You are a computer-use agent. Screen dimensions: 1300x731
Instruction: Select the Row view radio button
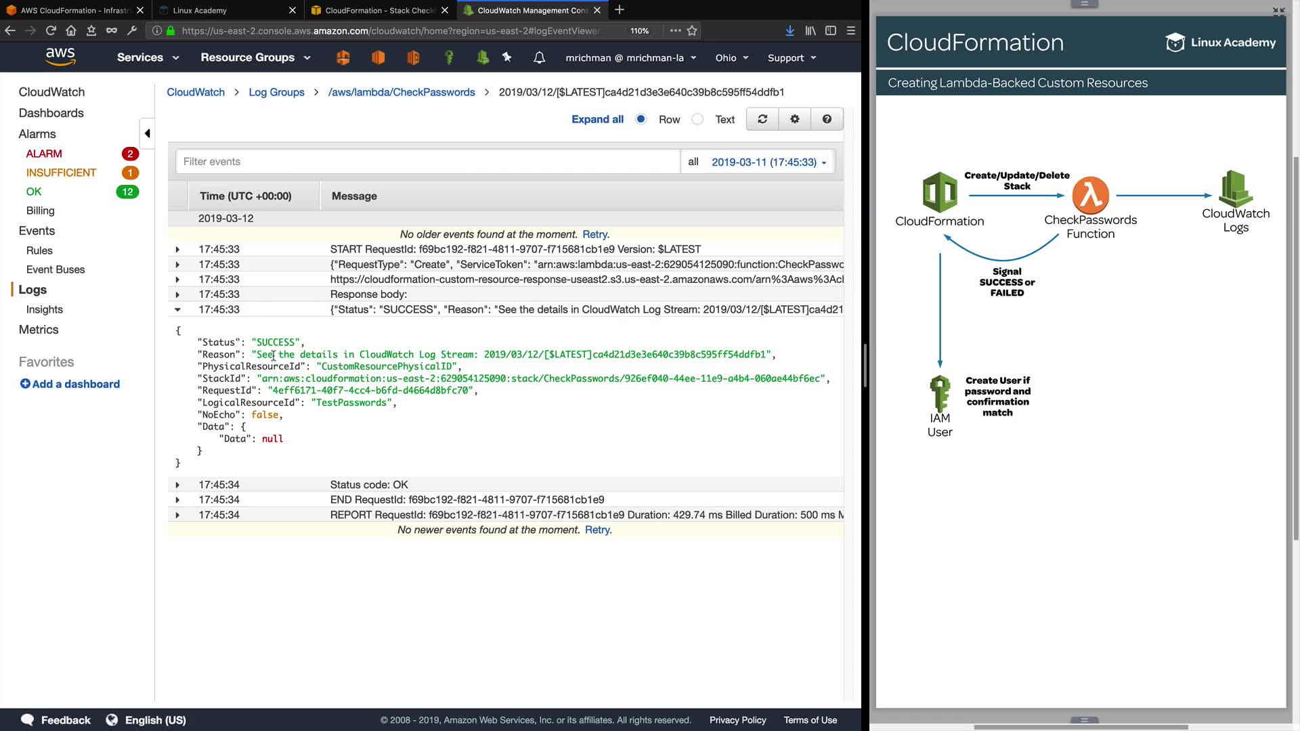pos(641,119)
